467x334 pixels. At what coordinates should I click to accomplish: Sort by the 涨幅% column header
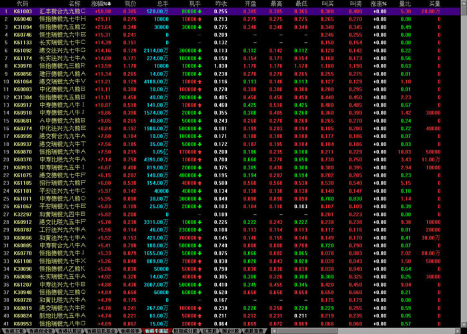point(102,4)
